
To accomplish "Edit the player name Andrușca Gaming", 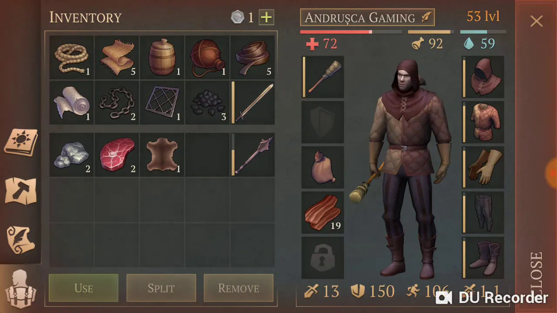I will 367,17.
